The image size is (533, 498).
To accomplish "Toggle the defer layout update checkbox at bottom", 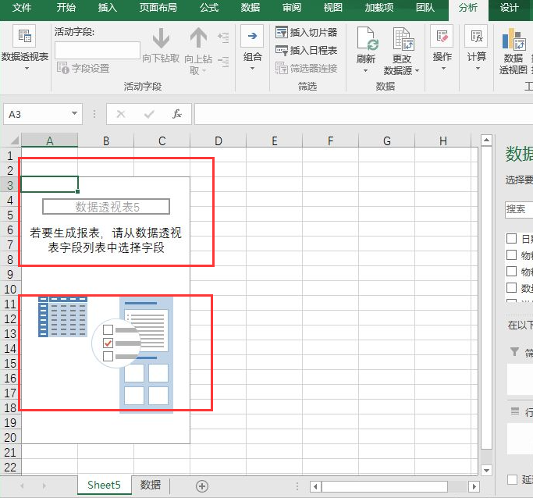I will click(511, 480).
